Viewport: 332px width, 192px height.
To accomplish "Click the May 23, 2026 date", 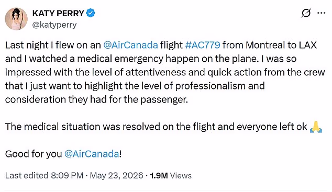I will [x=116, y=176].
